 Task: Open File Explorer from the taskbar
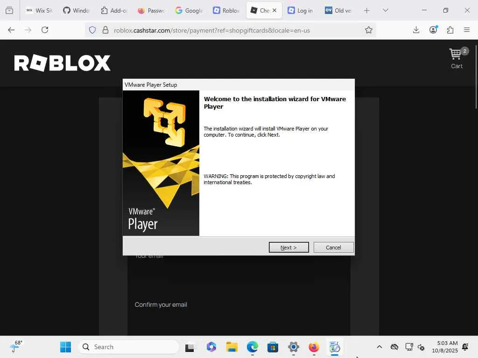[x=232, y=347]
